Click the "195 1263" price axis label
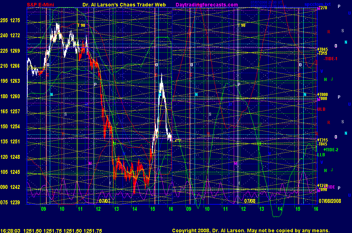This screenshot has width=352, height=233. coord(10,81)
